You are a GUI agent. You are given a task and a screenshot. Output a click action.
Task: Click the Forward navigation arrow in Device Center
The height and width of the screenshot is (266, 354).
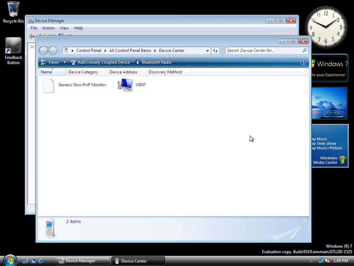(x=53, y=51)
